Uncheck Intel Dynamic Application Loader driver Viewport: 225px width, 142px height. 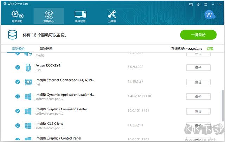pos(18,96)
